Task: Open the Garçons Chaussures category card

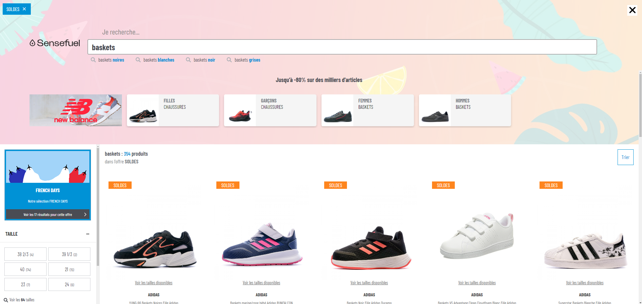Action: click(x=270, y=110)
